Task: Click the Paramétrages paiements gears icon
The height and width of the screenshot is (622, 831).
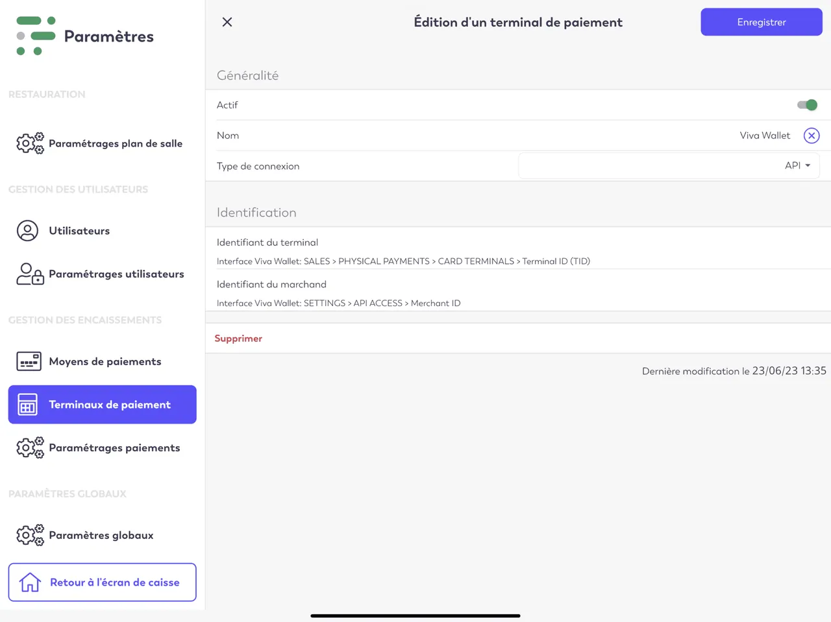Action: [x=30, y=448]
